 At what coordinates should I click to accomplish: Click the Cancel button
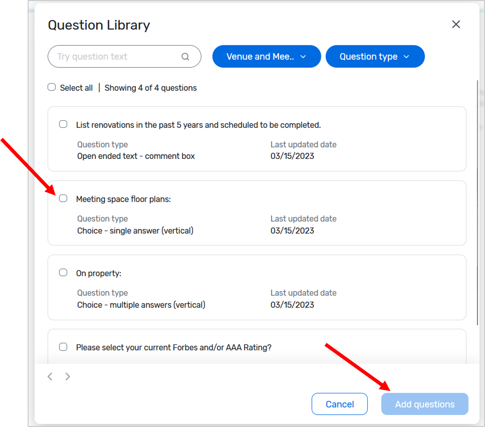pyautogui.click(x=339, y=404)
